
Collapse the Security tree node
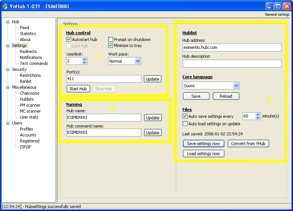click(8, 69)
